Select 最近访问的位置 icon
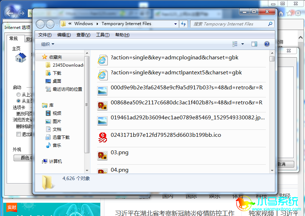This screenshot has height=216, width=305. click(48, 89)
